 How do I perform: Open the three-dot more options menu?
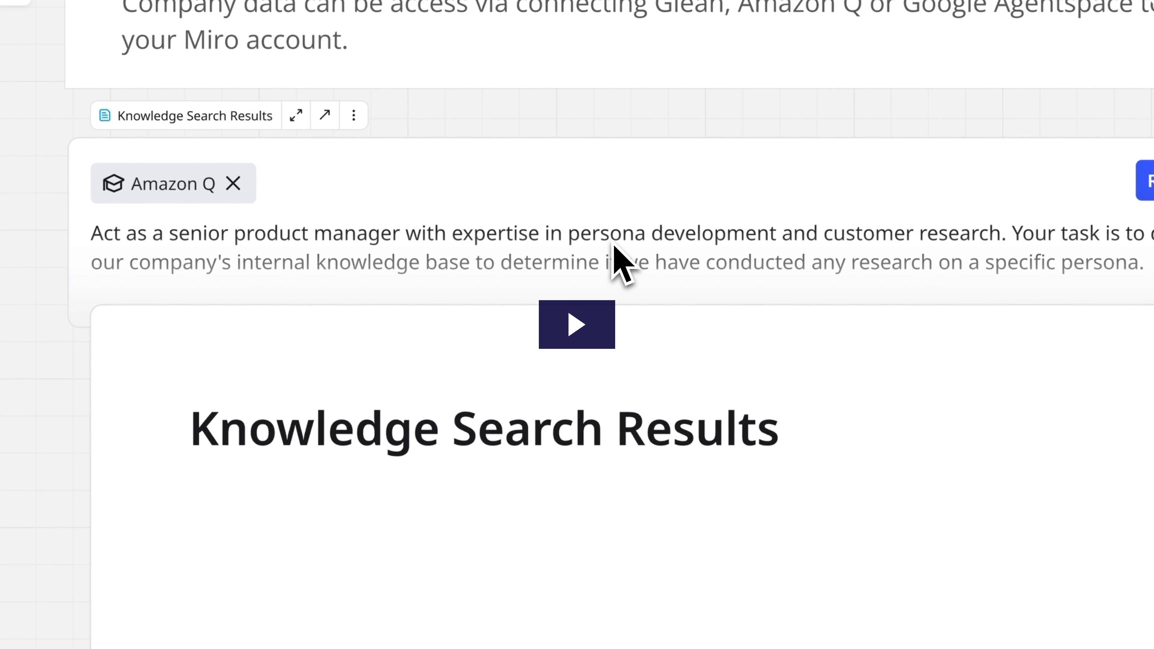pos(353,116)
